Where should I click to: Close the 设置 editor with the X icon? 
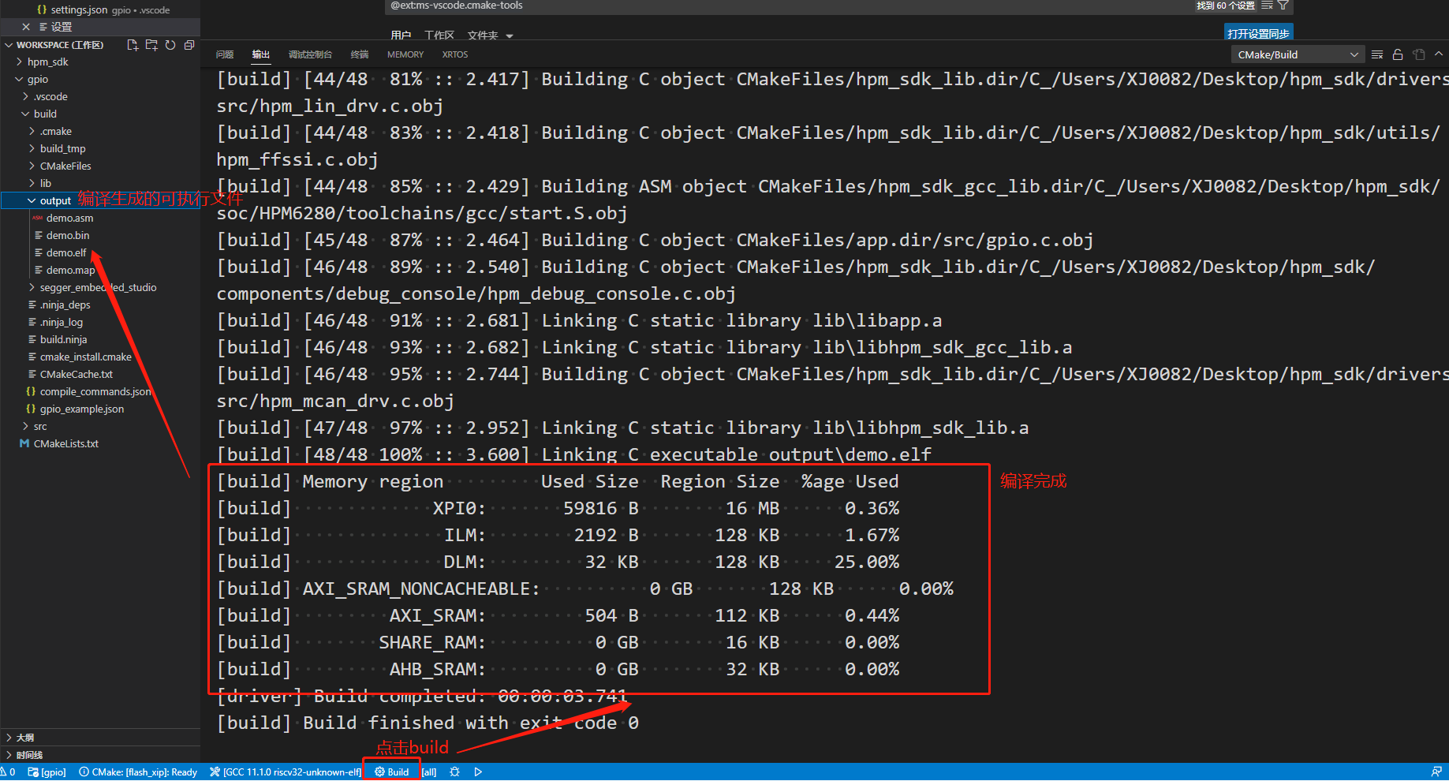[26, 27]
